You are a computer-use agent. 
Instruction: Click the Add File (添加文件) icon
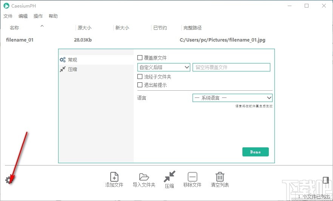(x=114, y=180)
